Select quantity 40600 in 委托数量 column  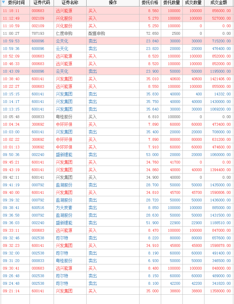[175, 79]
